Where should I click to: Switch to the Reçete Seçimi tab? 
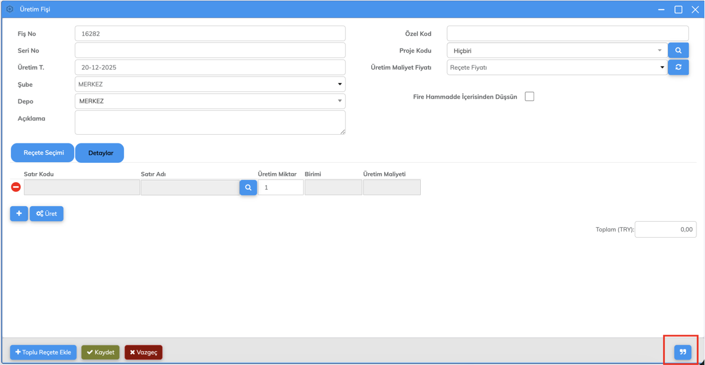[43, 153]
